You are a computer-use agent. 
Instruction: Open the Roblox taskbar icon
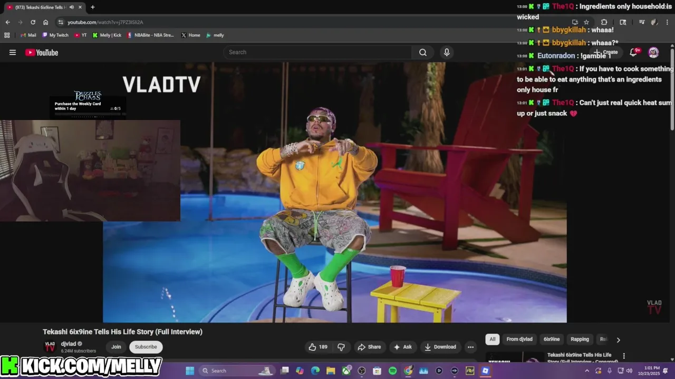click(485, 371)
